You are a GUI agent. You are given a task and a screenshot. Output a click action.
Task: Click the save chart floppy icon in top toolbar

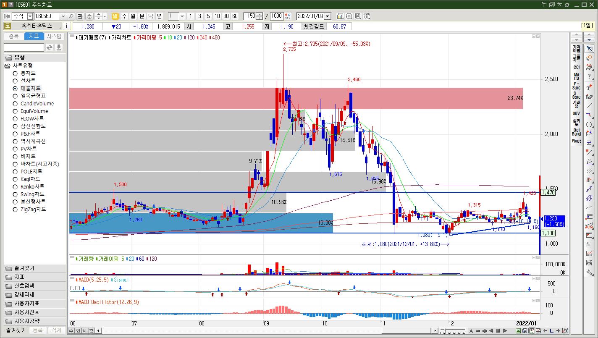tap(358, 16)
